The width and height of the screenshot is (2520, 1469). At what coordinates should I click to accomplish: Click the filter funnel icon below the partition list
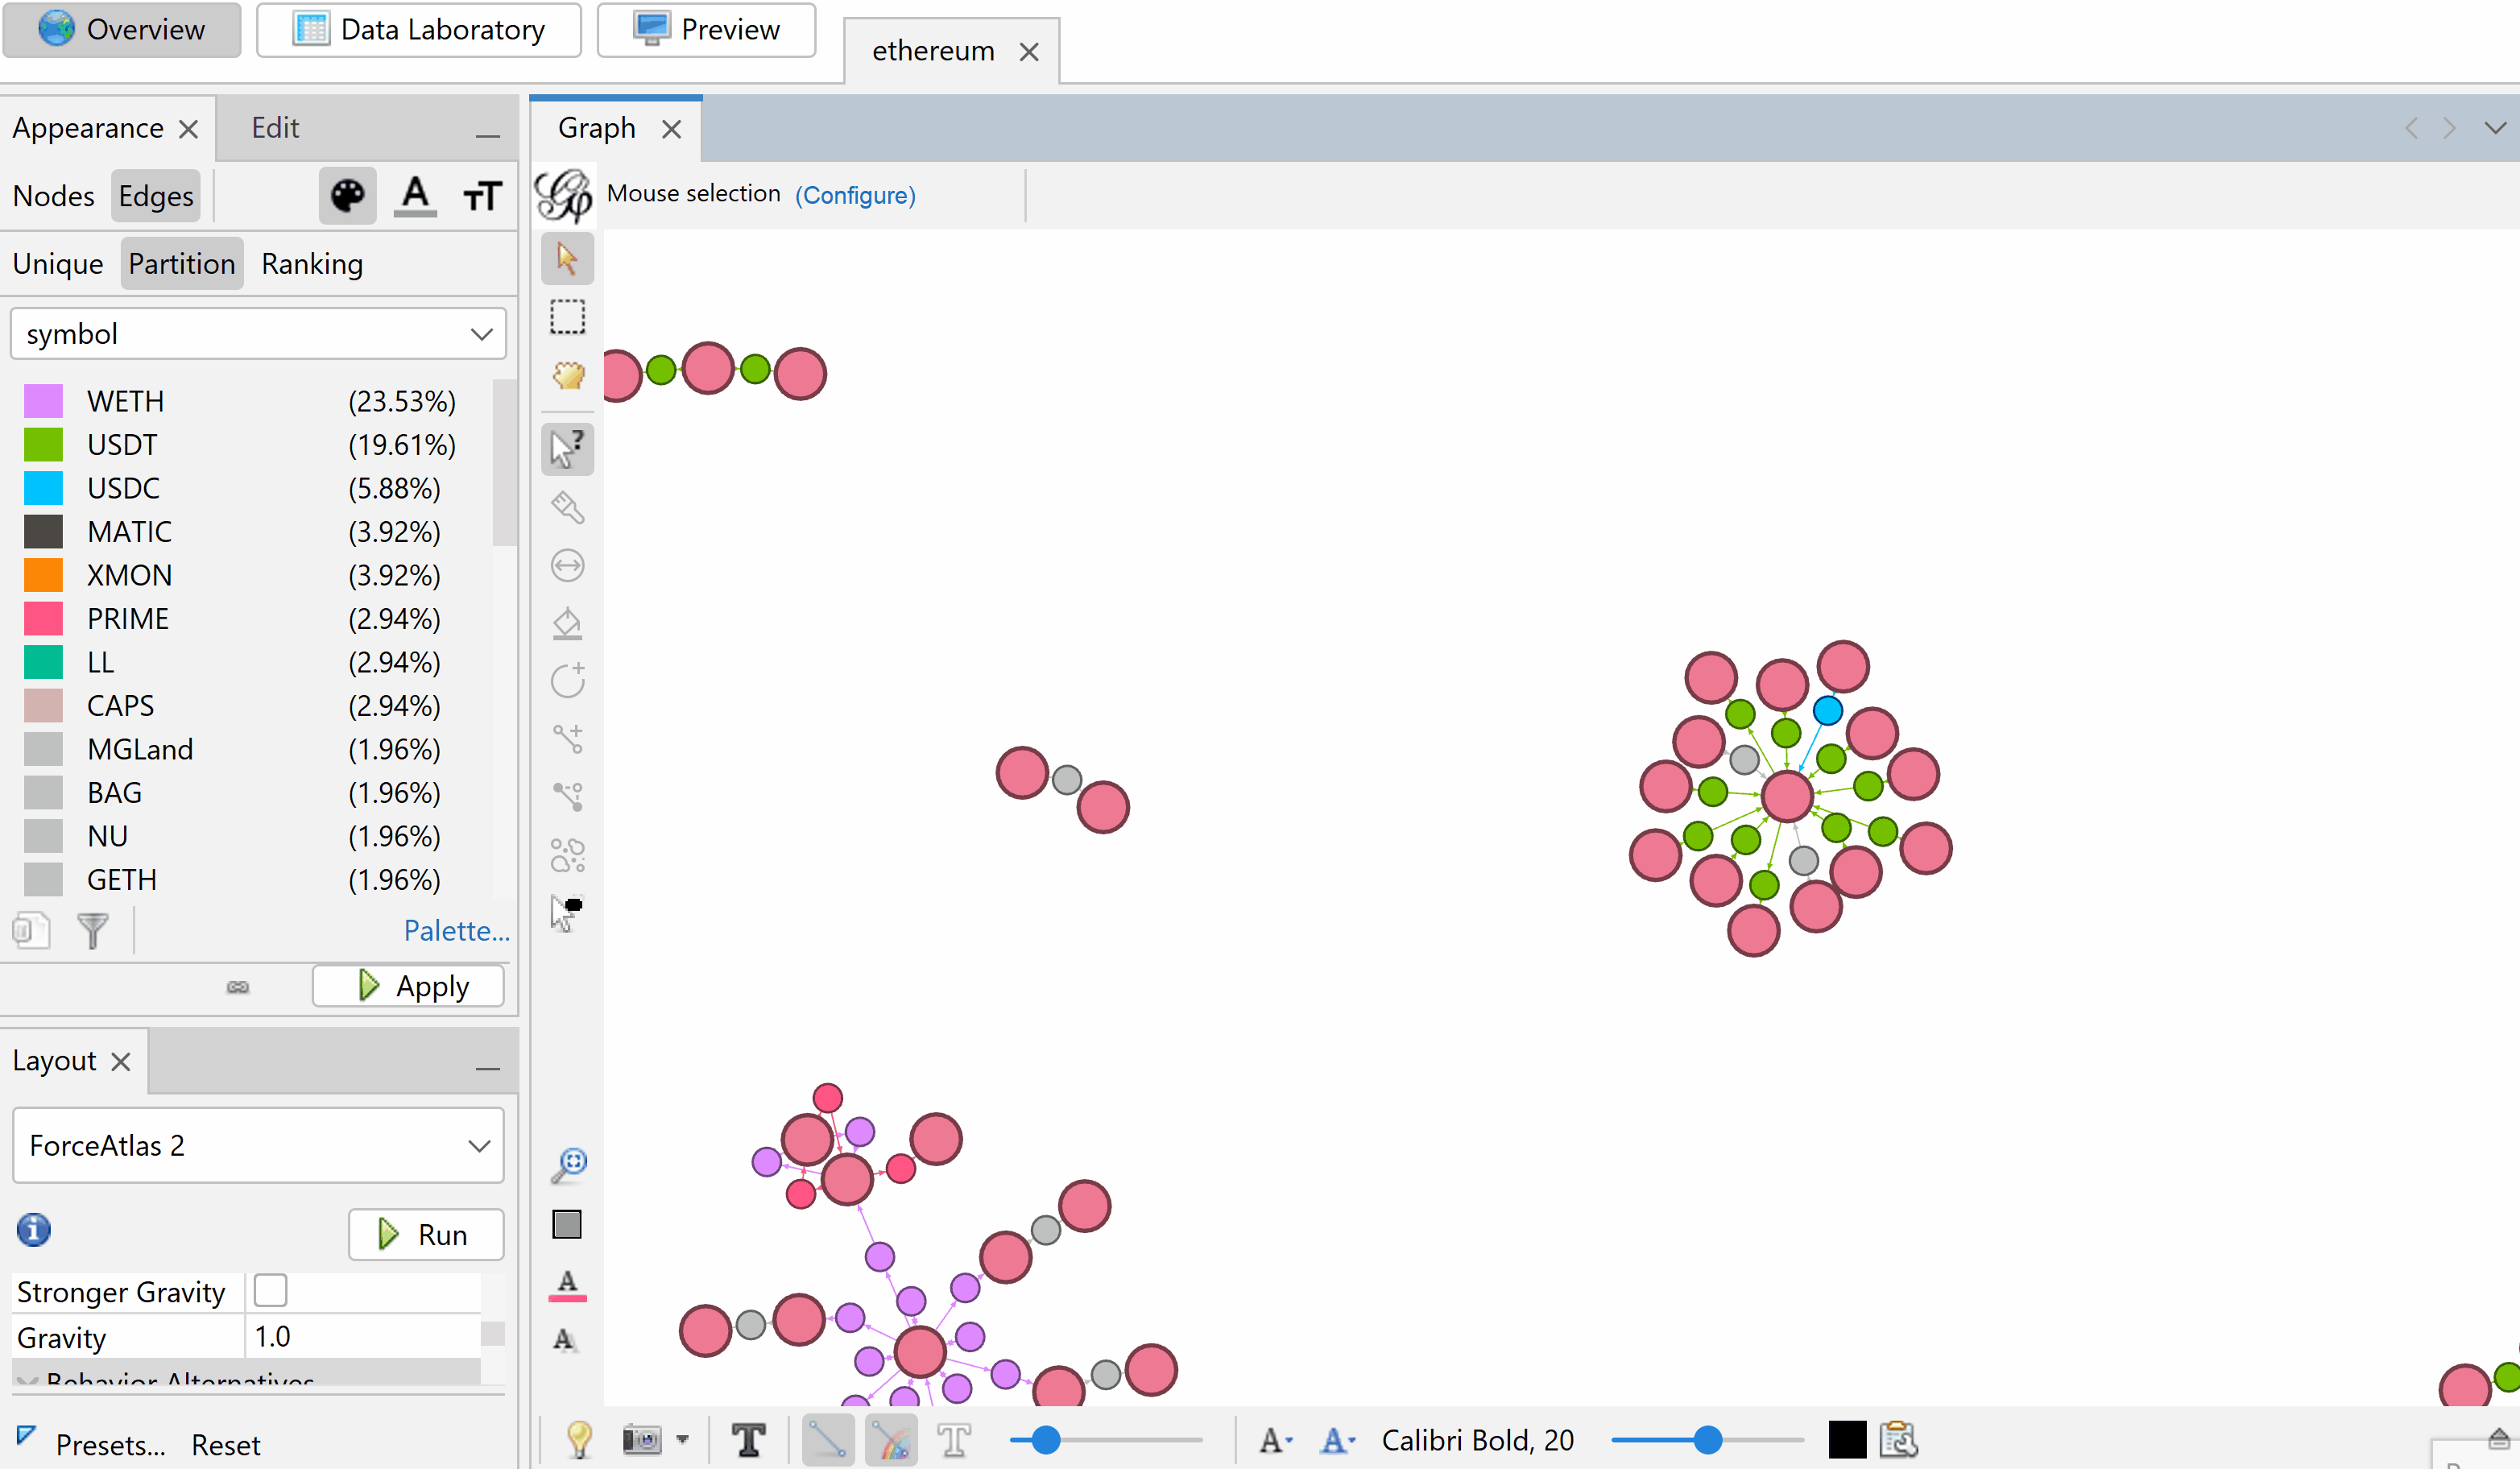(x=93, y=930)
